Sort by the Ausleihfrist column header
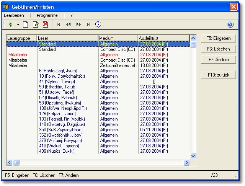Image resolution: width=245 pixels, height=186 pixels. coord(163,38)
